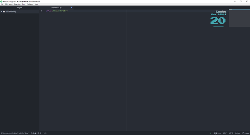
Task: Click the PingPong folder icon
Action: coord(4,11)
